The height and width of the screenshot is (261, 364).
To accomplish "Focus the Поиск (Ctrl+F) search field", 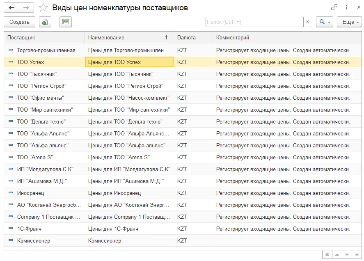I will (x=254, y=22).
